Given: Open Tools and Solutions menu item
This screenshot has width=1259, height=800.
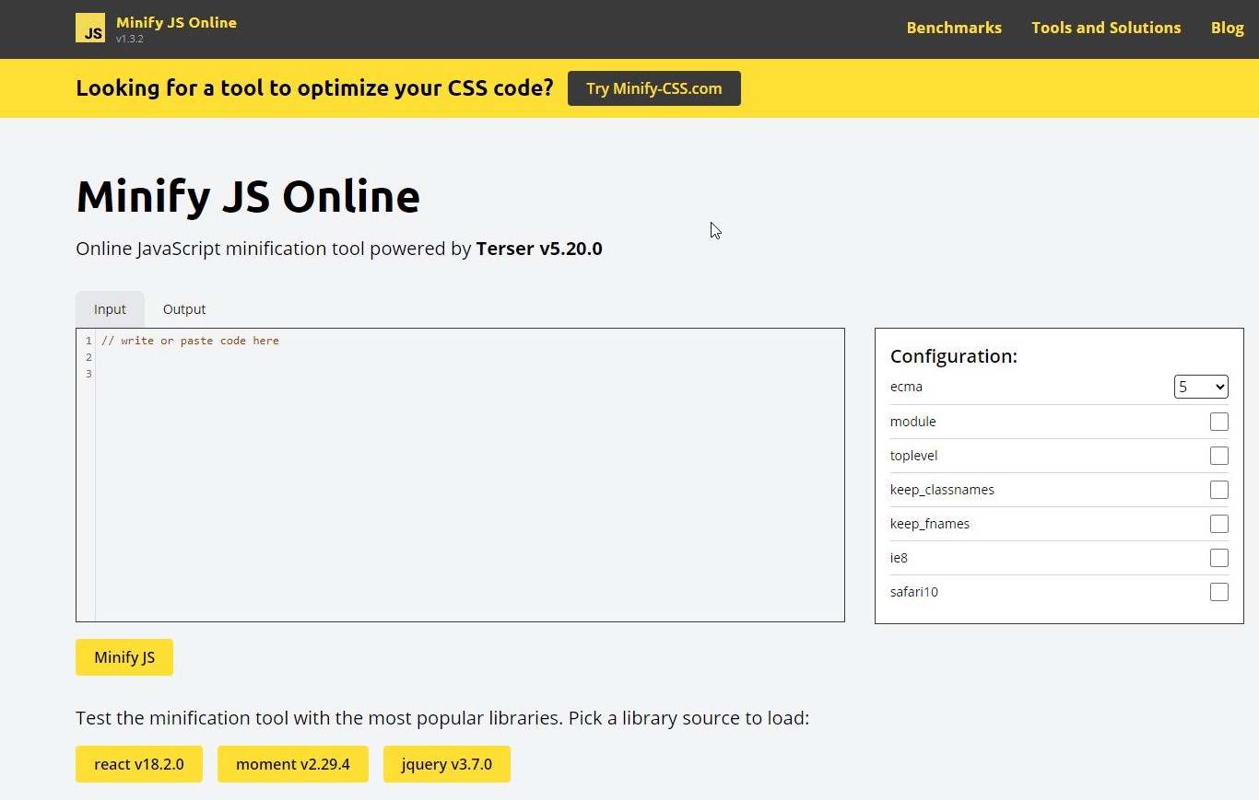Looking at the screenshot, I should tap(1106, 28).
